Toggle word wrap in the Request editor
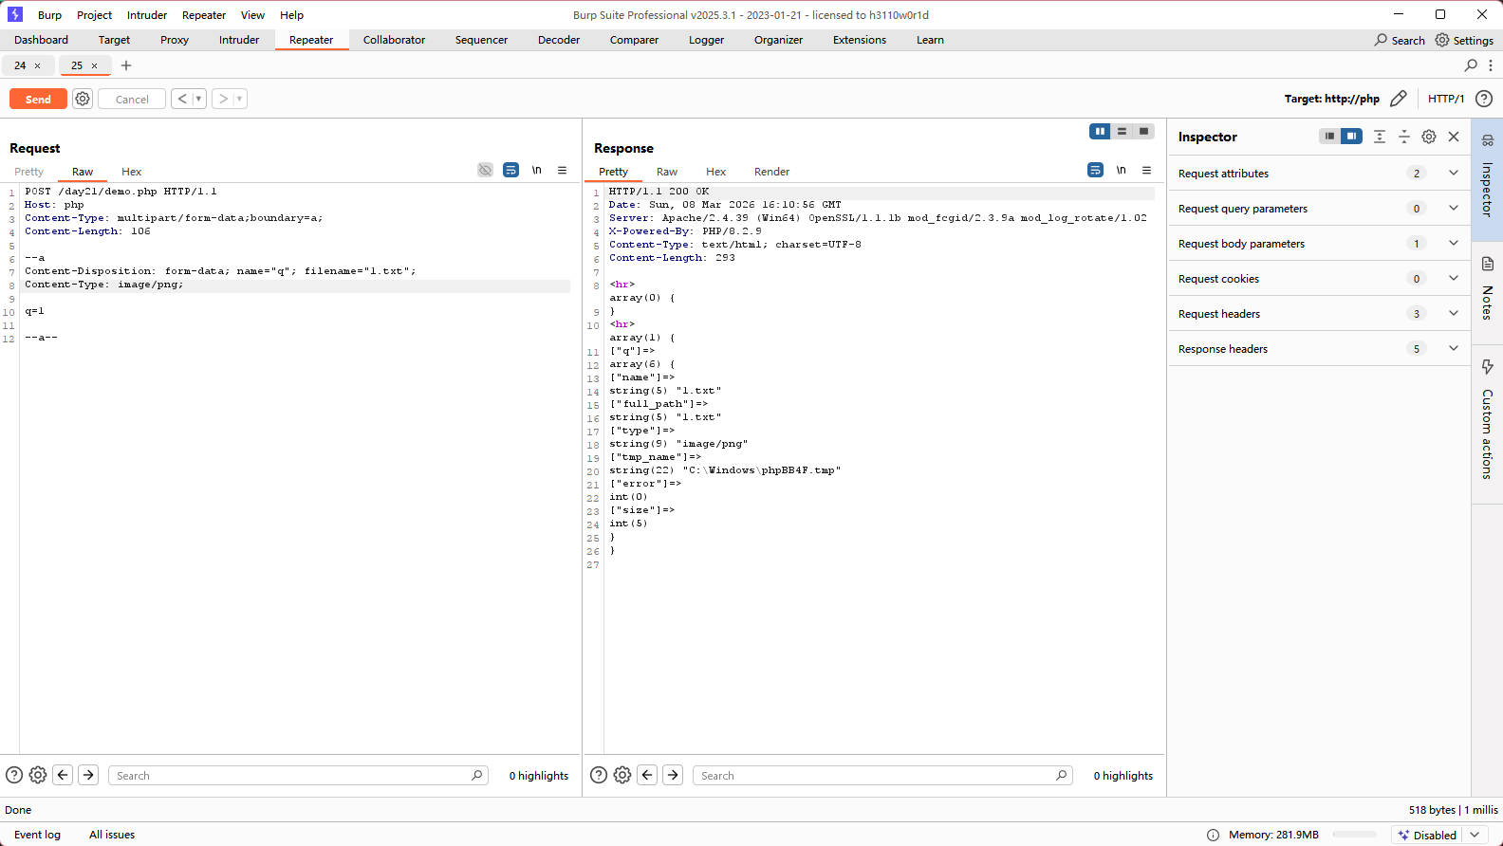 coord(510,170)
